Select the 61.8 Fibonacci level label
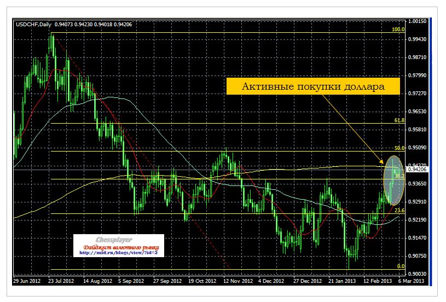 click(399, 120)
